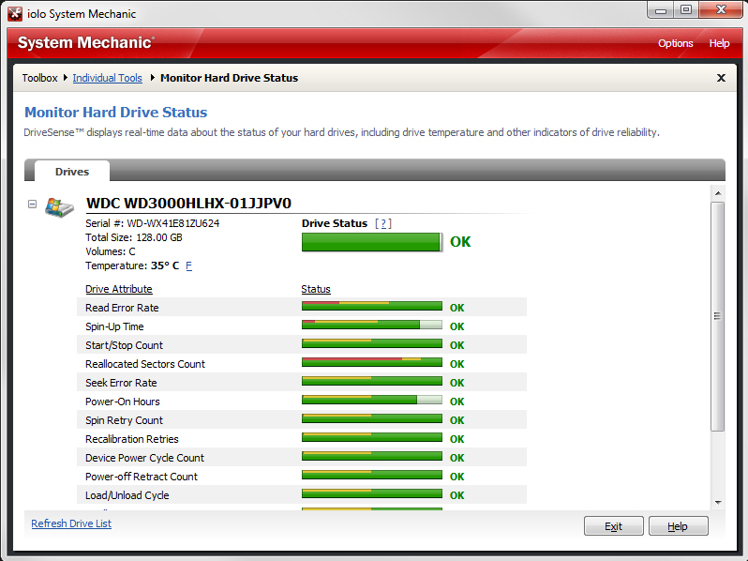Maximize the System Mechanic window

pyautogui.click(x=686, y=10)
